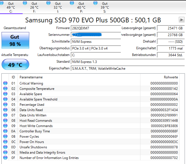Select the Power Cycles parameter name
This screenshot has height=164, width=186.
coord(29,137)
